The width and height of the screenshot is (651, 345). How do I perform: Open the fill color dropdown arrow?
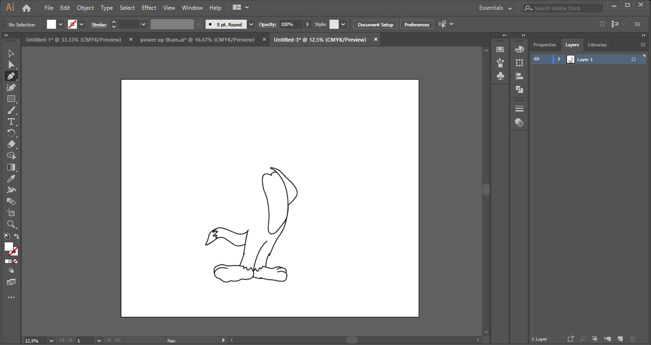point(61,24)
